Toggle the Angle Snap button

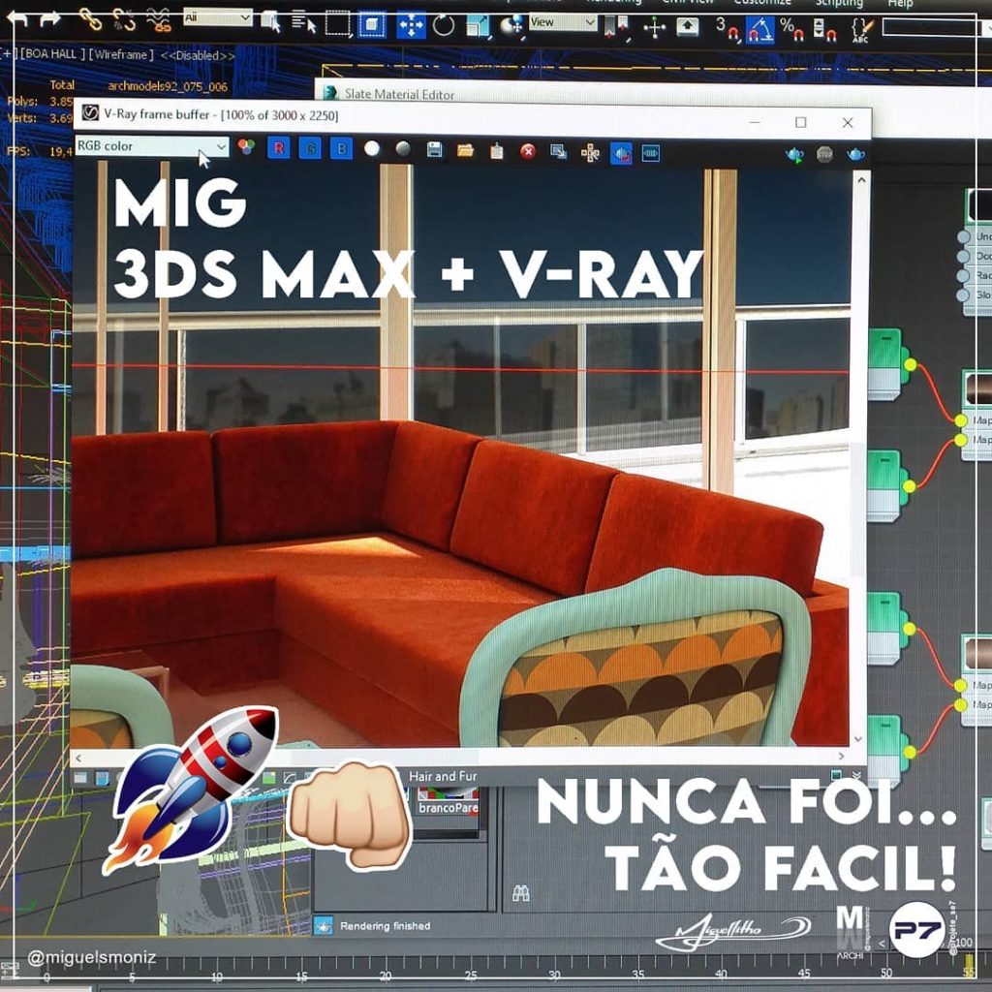point(759,30)
